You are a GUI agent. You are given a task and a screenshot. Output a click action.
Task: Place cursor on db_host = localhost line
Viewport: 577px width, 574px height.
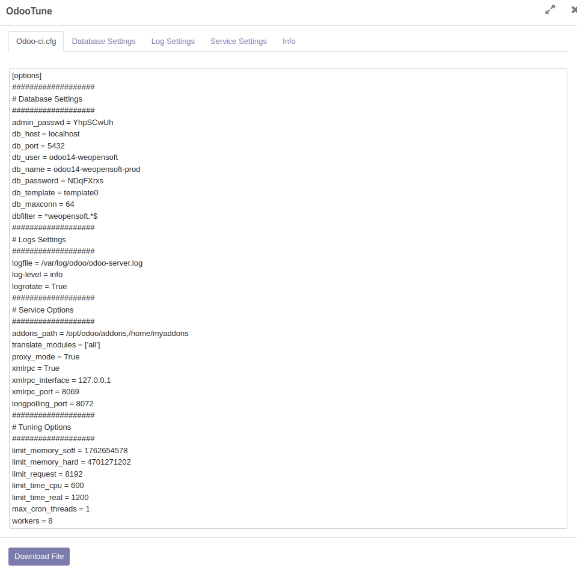(46, 134)
